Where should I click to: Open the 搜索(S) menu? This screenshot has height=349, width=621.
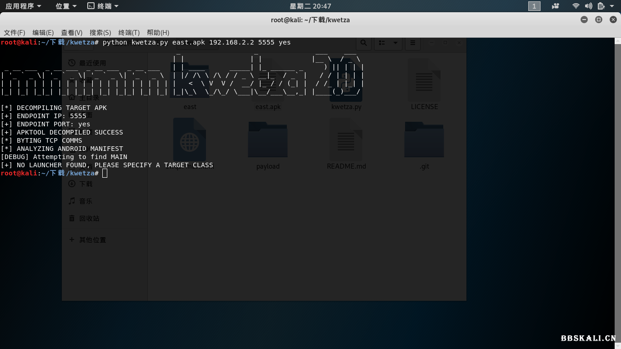click(100, 32)
